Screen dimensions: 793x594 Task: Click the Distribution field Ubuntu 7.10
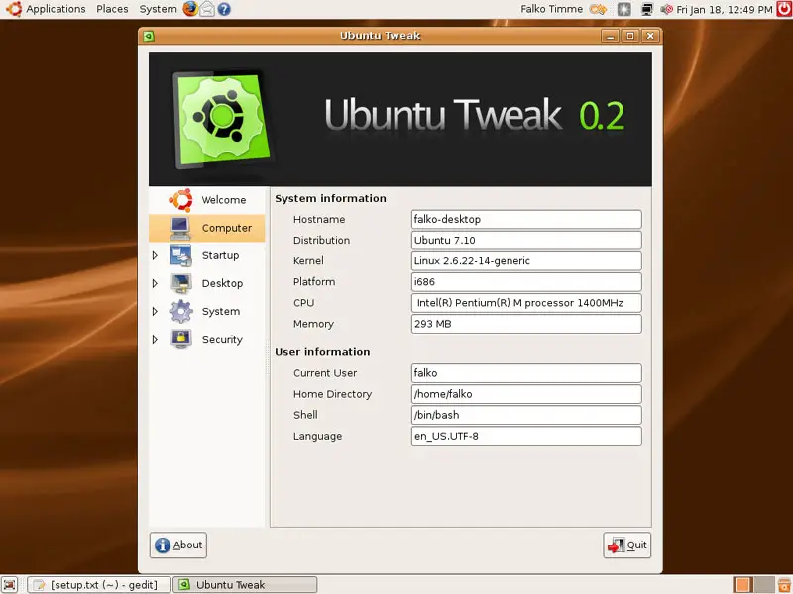(526, 240)
